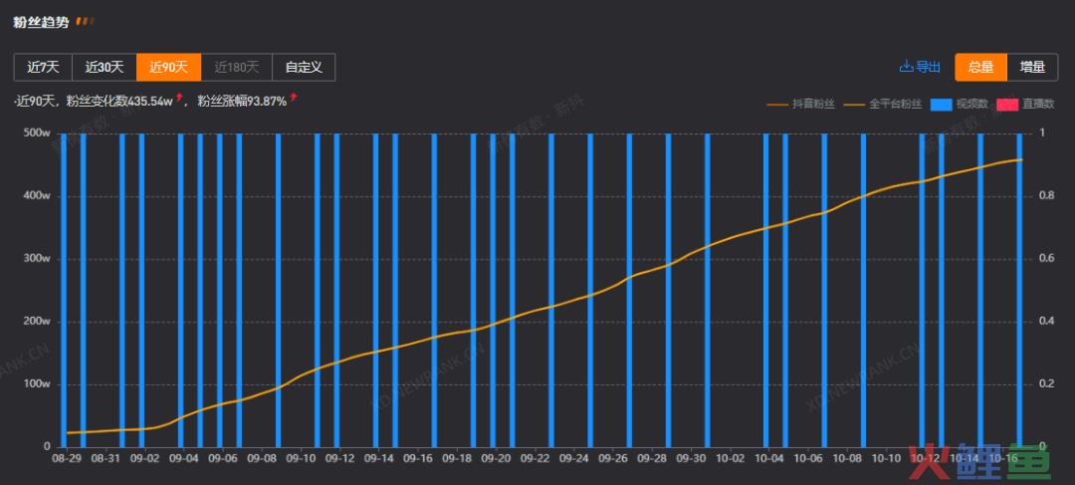Click the 09-30 date axis label

coord(689,458)
